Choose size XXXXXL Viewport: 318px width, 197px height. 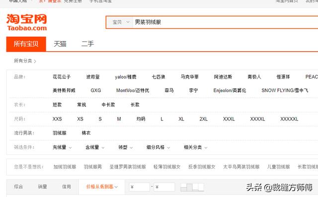pos(289,119)
